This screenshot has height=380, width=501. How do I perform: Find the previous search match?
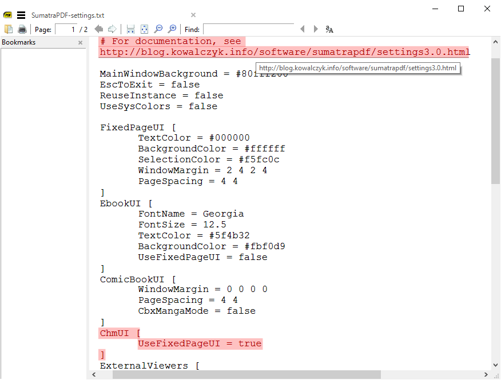303,29
